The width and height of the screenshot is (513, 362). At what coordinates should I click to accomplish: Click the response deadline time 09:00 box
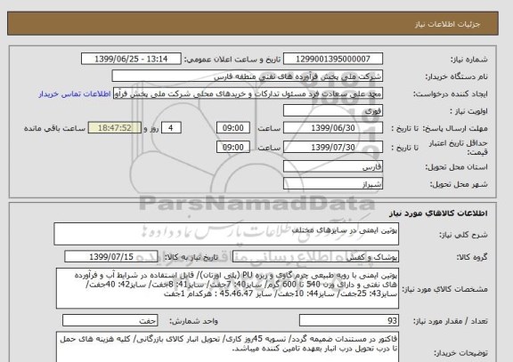(233, 128)
